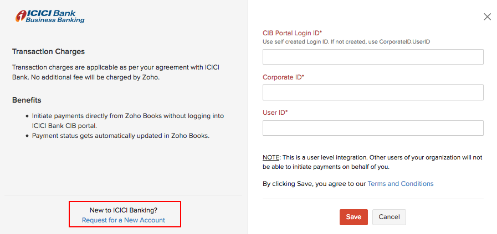Cancel the ICICI integration form
497x234 pixels.
(389, 217)
